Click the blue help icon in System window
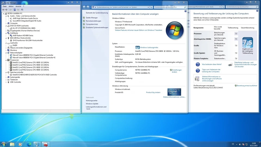 [185, 11]
